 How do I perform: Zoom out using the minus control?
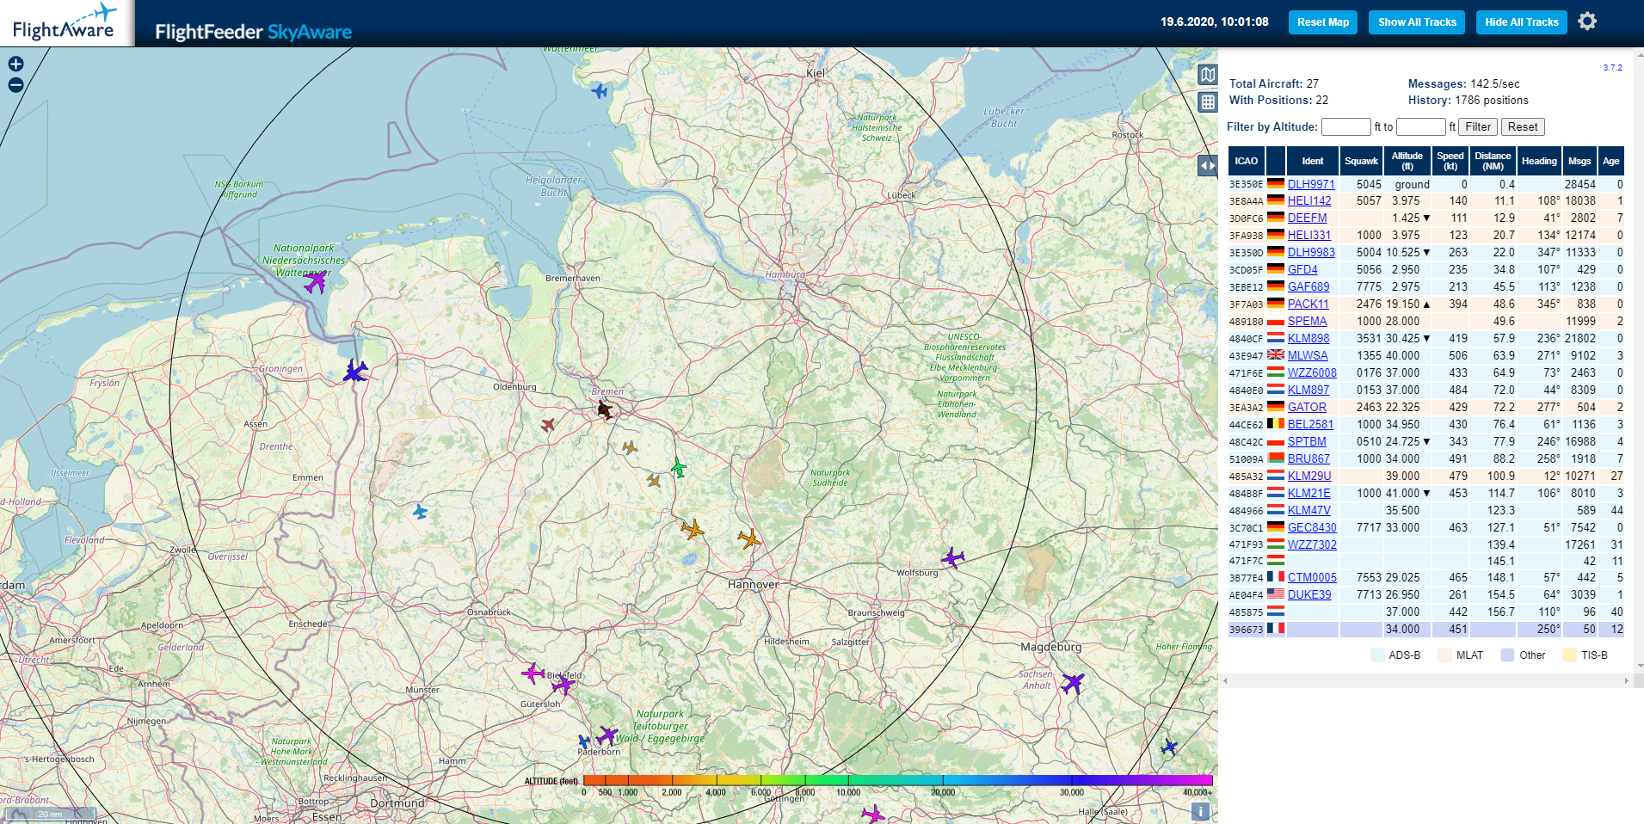(15, 85)
